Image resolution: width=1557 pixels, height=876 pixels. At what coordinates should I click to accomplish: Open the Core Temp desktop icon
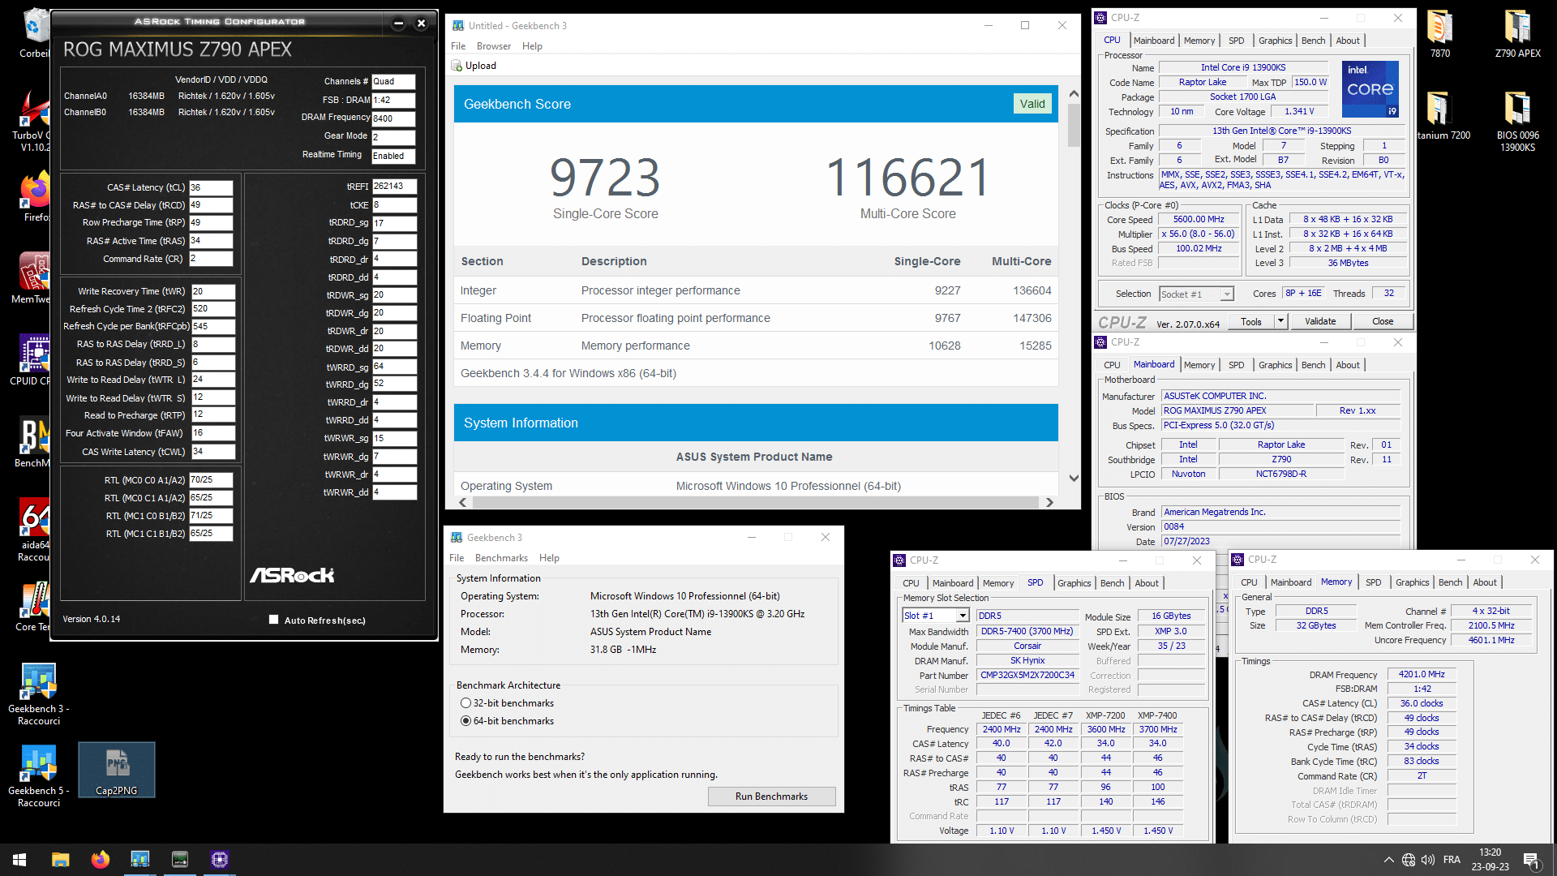coord(32,608)
